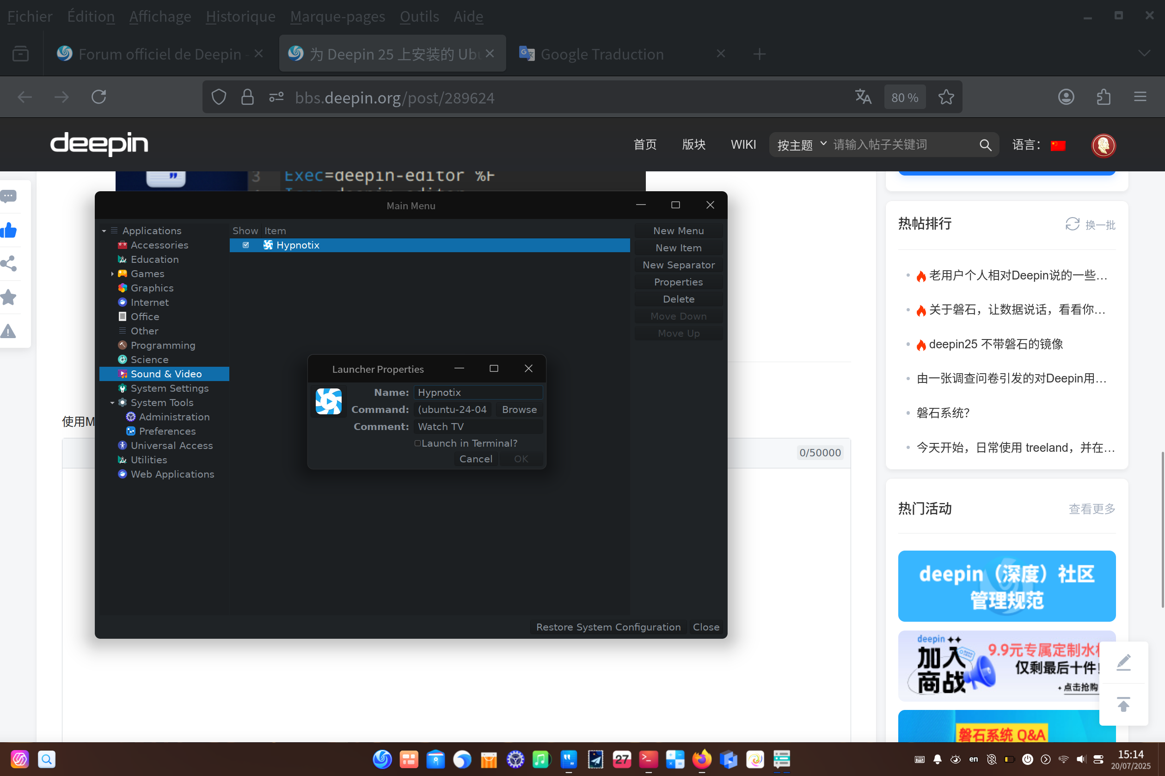The width and height of the screenshot is (1165, 776).
Task: Like the post with thumbs-up icon
Action: [9, 230]
